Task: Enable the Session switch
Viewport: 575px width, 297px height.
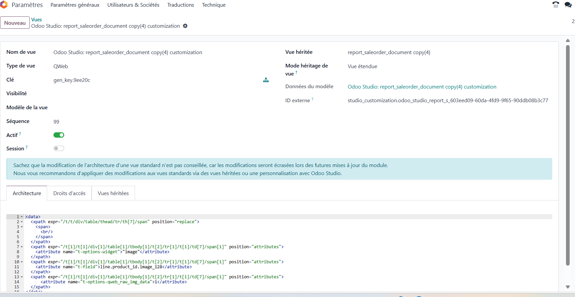Action: coord(59,148)
